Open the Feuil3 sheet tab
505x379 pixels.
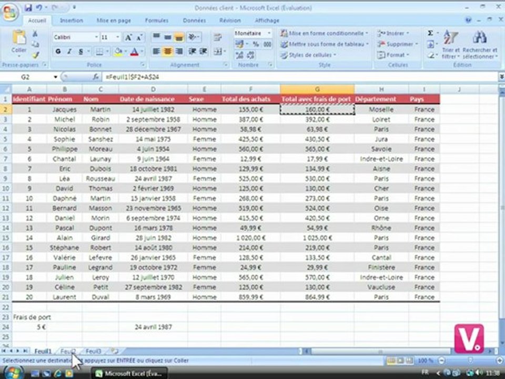coord(94,351)
